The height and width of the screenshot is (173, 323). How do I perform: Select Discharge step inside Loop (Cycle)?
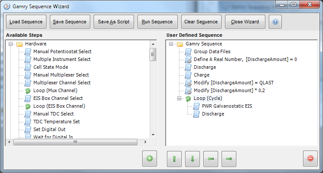213,114
